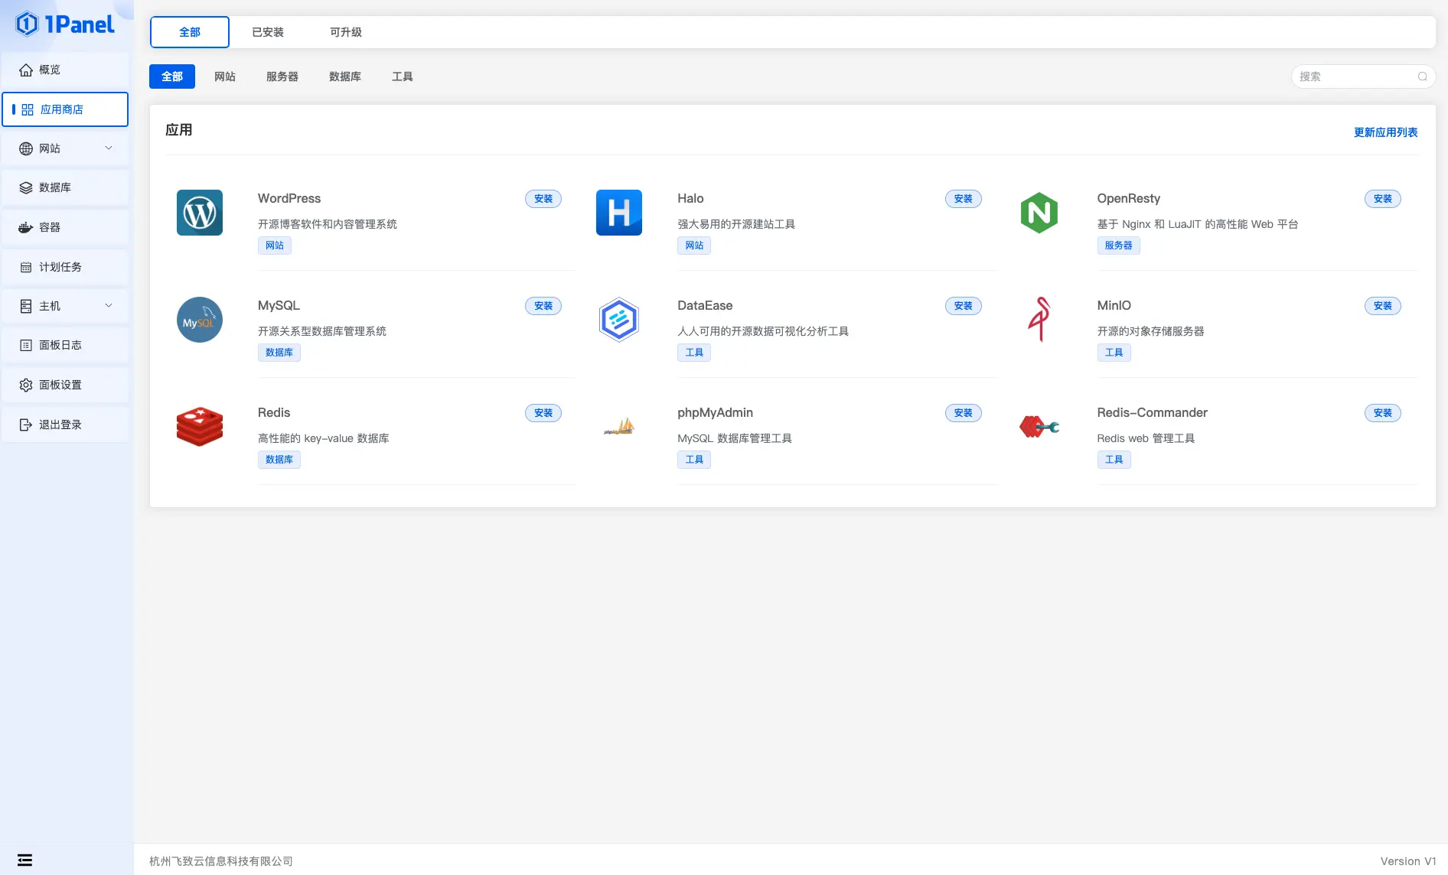This screenshot has width=1448, height=875.
Task: Open 面板设置 panel settings
Action: [65, 385]
